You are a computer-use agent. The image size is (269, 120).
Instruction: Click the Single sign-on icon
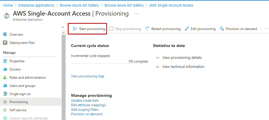[x=5, y=94]
